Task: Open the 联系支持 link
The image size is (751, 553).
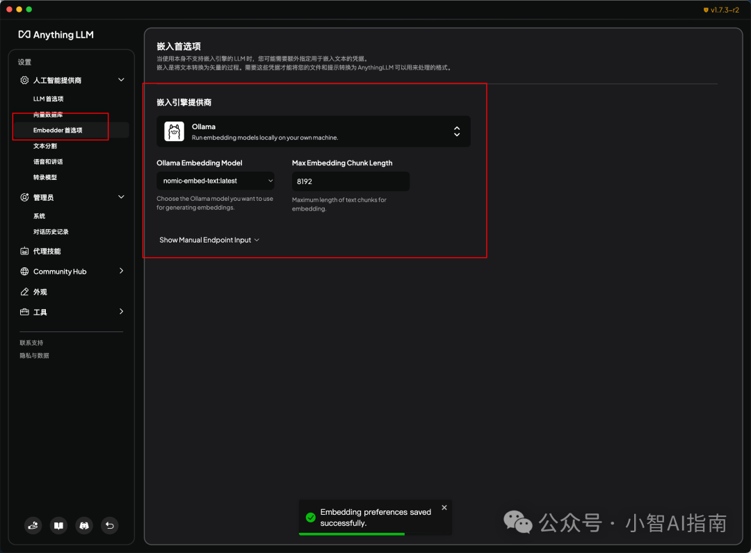Action: [31, 343]
